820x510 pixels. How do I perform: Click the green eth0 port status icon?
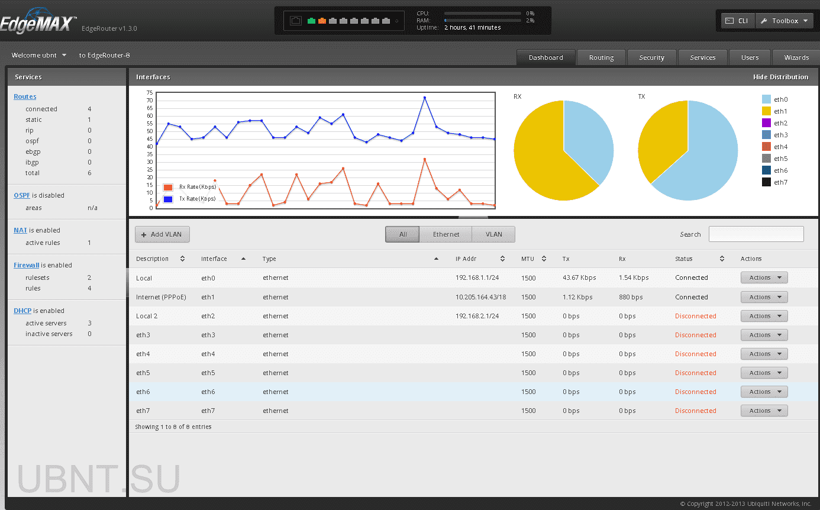(x=311, y=20)
